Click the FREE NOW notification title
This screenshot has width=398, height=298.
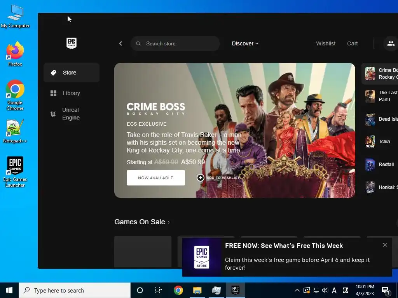[x=284, y=246]
